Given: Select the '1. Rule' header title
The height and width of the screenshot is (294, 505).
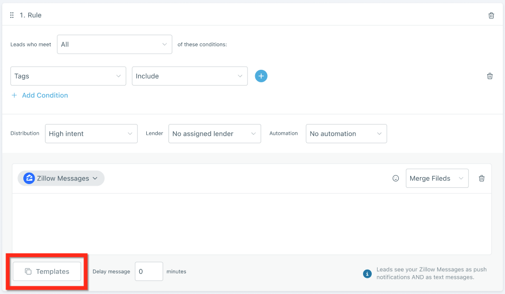Looking at the screenshot, I should point(30,15).
